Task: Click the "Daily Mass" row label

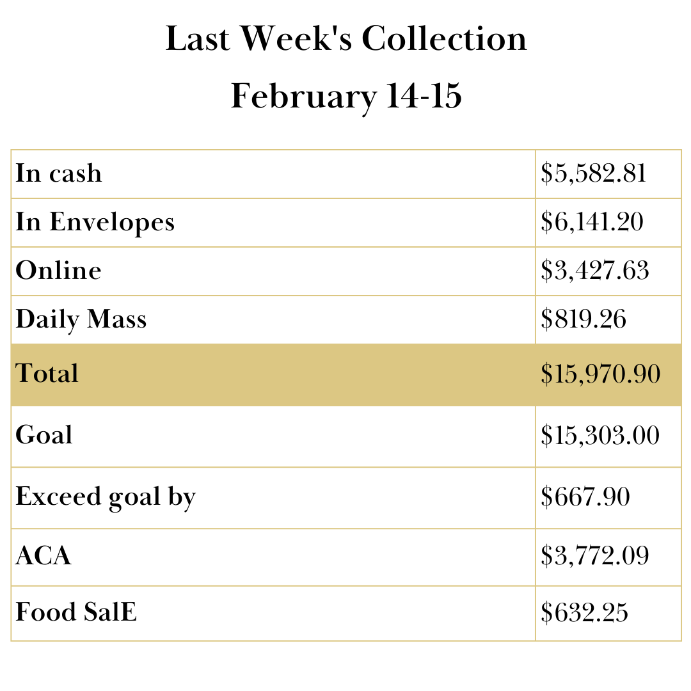Action: pos(81,319)
